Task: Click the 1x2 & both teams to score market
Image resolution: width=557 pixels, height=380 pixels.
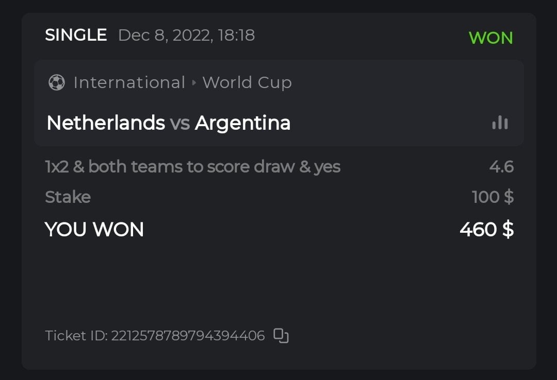Action: 192,167
